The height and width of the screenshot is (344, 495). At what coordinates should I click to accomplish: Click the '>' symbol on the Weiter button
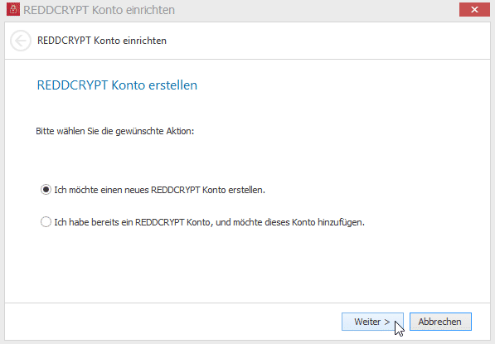[386, 322]
